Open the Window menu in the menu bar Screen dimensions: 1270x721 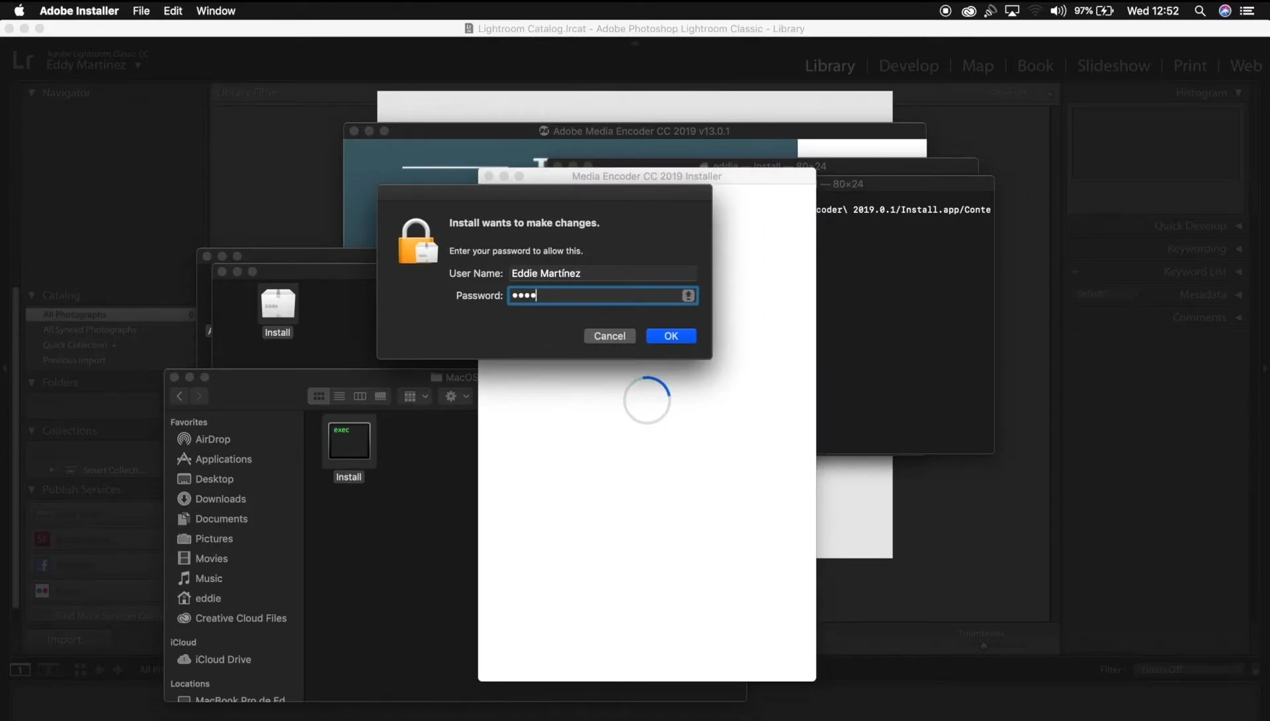[216, 11]
